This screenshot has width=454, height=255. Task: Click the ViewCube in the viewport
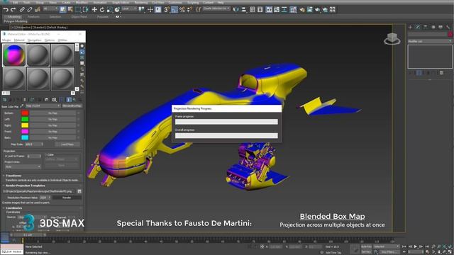pyautogui.click(x=392, y=38)
